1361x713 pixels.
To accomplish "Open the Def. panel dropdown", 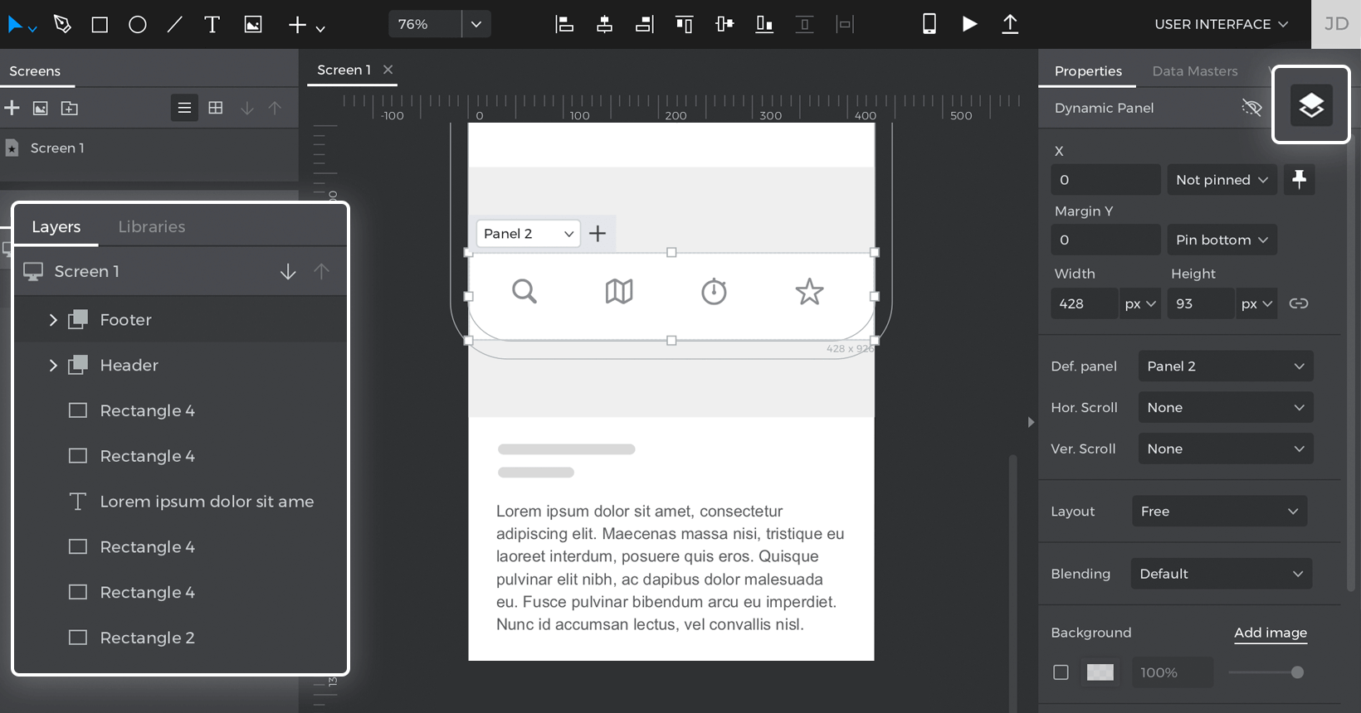I will (x=1226, y=366).
